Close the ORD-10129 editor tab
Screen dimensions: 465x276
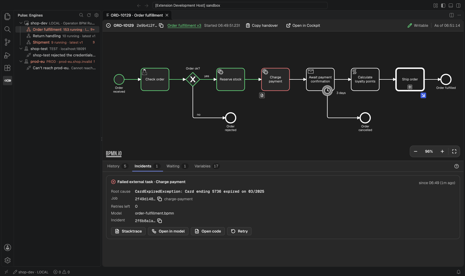[167, 15]
